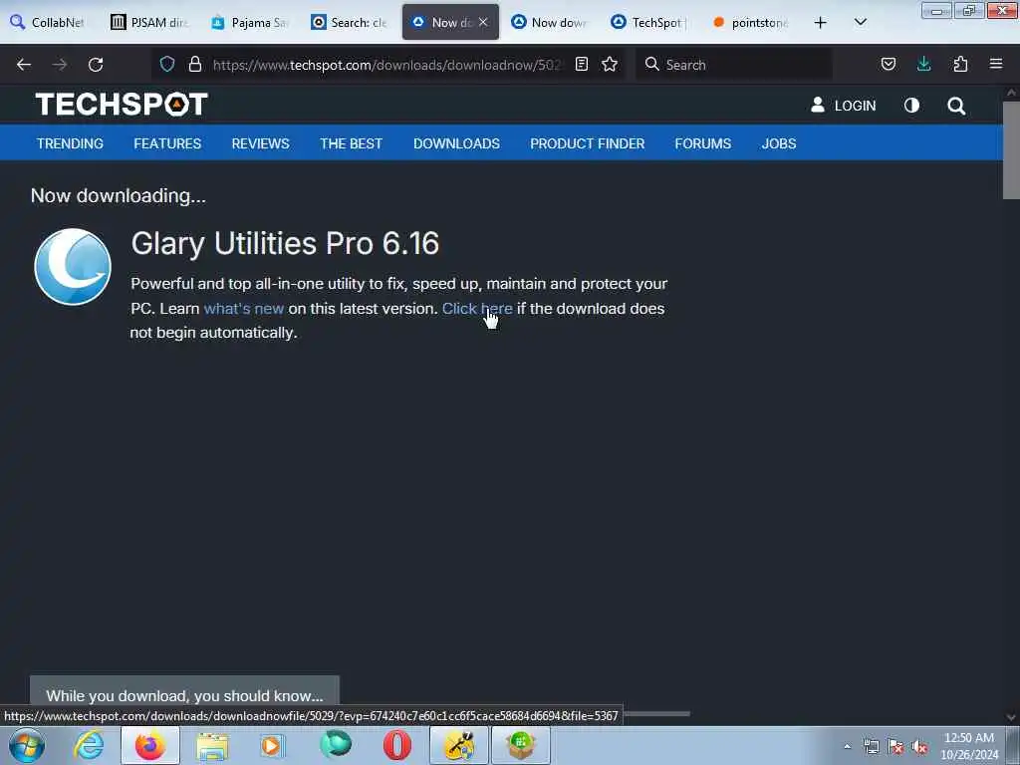Viewport: 1020px width, 765px height.
Task: Open the FEATURES nav item
Action: click(167, 143)
